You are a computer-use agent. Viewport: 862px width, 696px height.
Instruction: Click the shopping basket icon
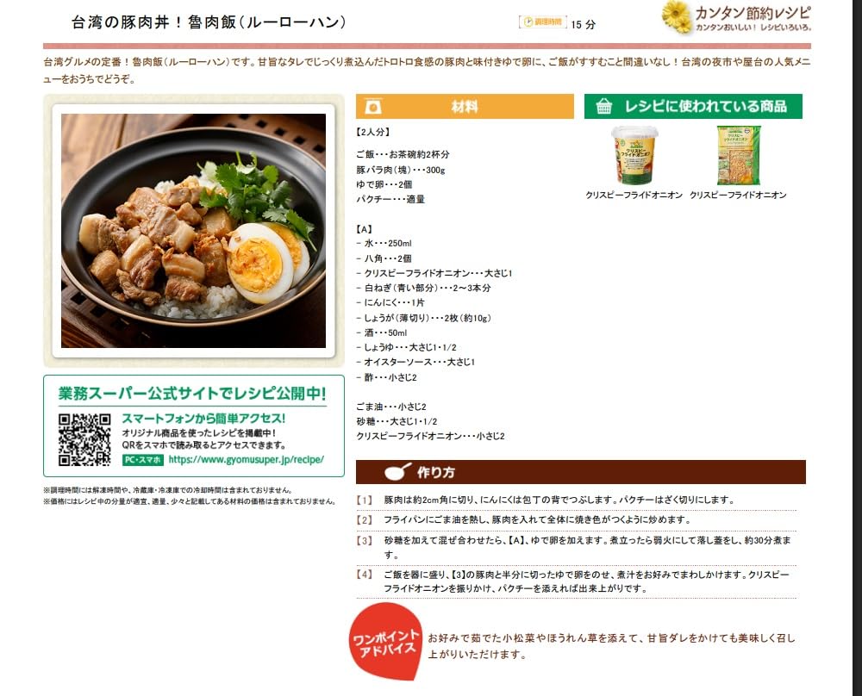pos(603,106)
